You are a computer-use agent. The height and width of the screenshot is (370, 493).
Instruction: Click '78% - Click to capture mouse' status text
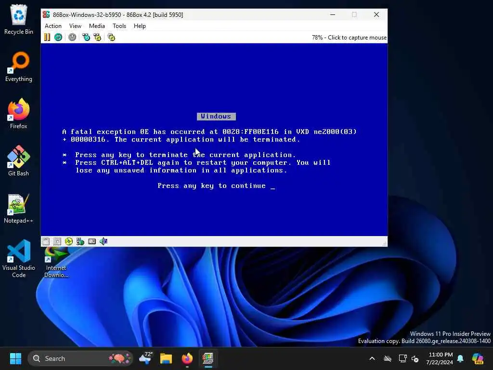tap(350, 38)
